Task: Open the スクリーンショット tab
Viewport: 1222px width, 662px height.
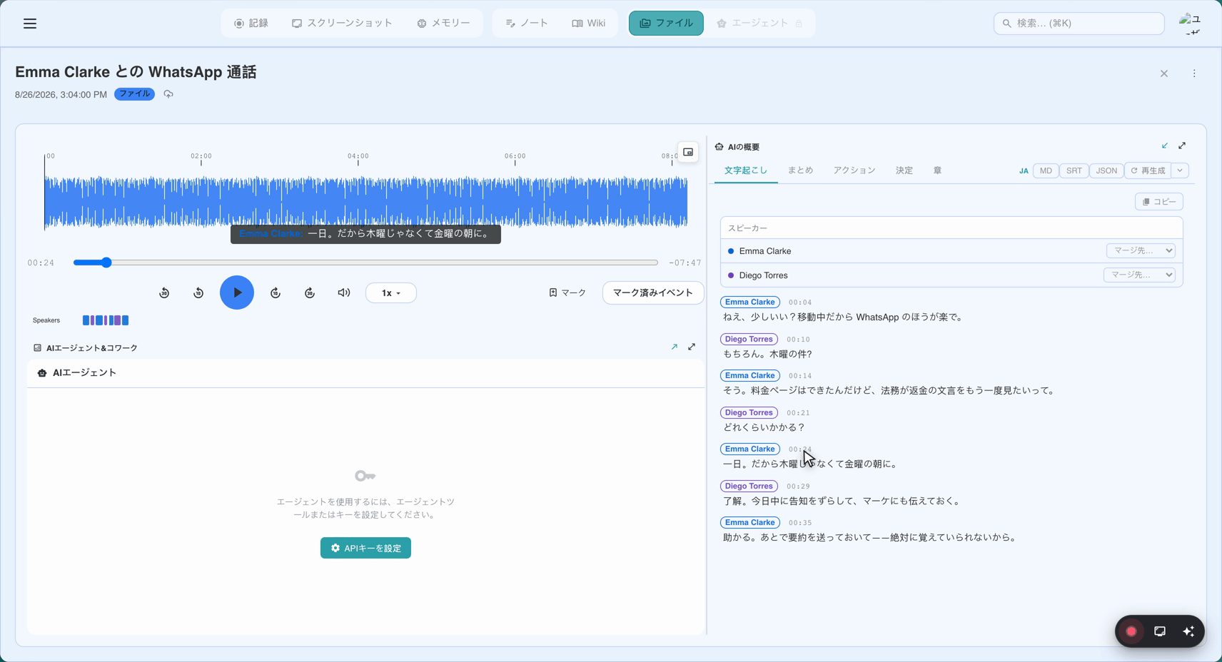Action: tap(342, 24)
